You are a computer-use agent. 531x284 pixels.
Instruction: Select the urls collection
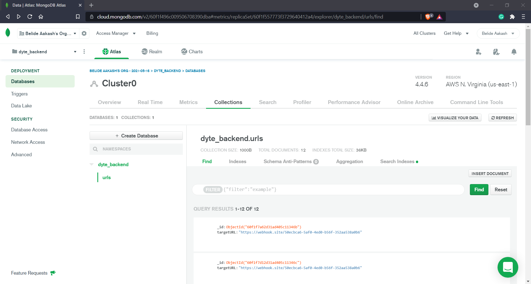[106, 177]
